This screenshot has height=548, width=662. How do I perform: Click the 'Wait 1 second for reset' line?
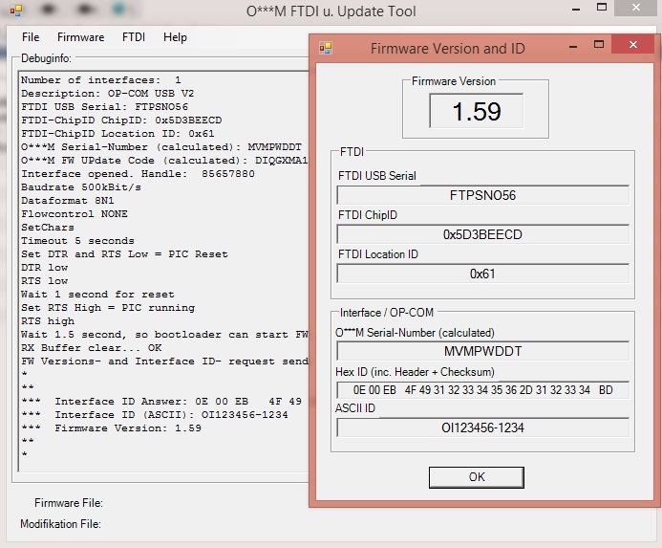coord(97,295)
